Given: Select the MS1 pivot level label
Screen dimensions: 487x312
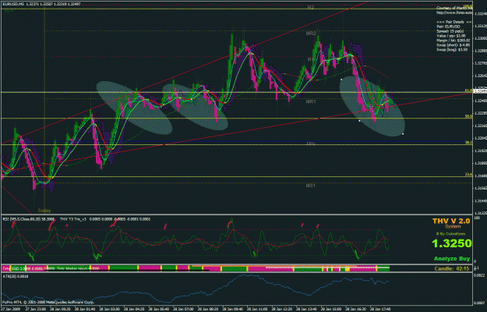Looking at the screenshot, I should click(x=311, y=186).
